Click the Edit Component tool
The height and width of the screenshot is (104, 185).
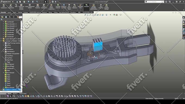coord(4,6)
